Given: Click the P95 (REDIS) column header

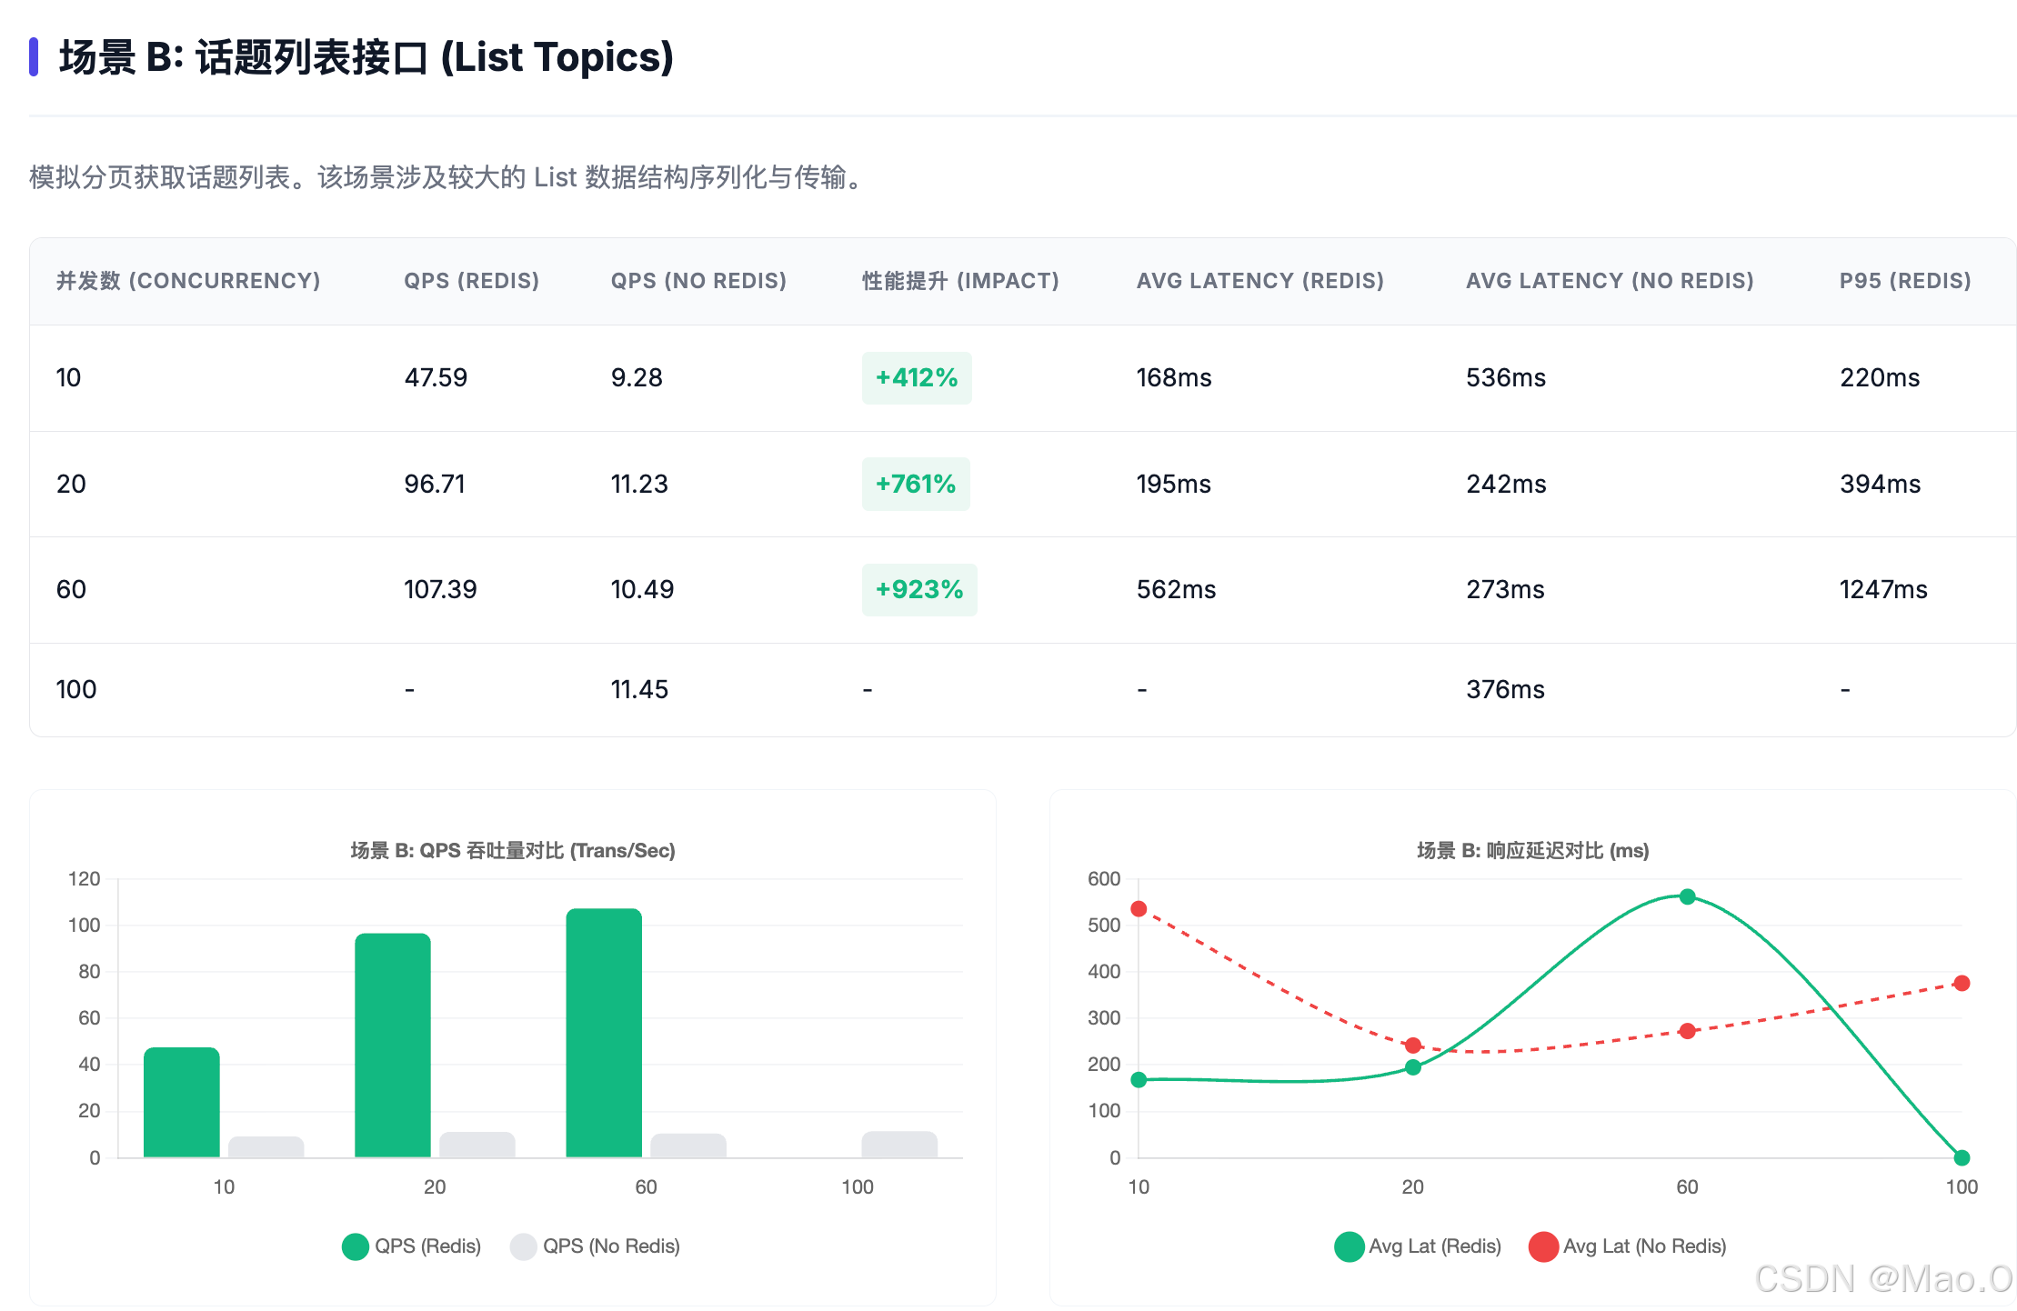Looking at the screenshot, I should click(x=1904, y=281).
